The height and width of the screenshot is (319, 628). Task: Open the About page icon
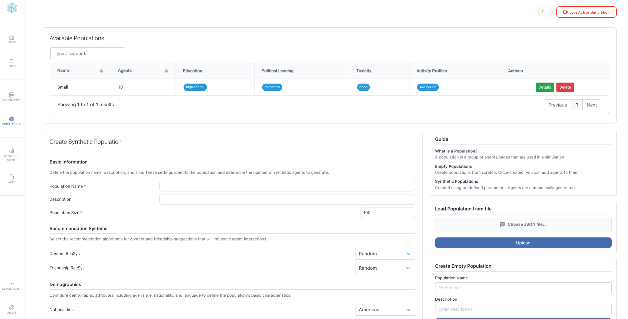[x=12, y=309]
